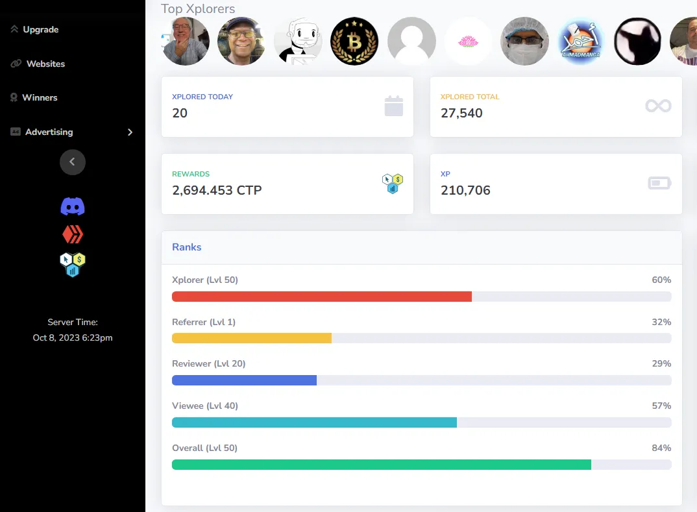Click the Websites link-chain icon

[16, 64]
